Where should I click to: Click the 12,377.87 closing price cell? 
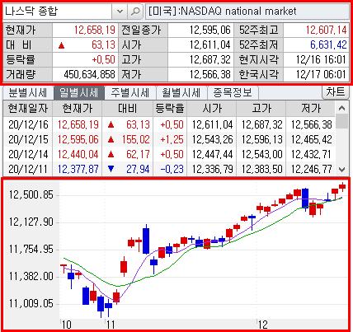(x=78, y=169)
